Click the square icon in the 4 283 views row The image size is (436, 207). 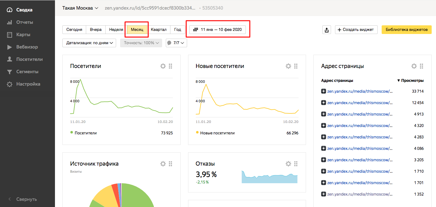(x=324, y=137)
